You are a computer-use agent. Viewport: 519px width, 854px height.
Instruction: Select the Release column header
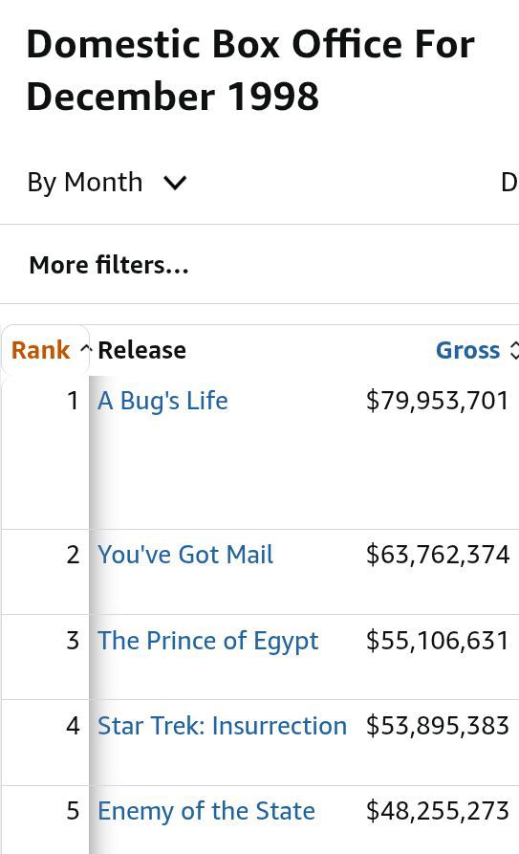coord(141,350)
